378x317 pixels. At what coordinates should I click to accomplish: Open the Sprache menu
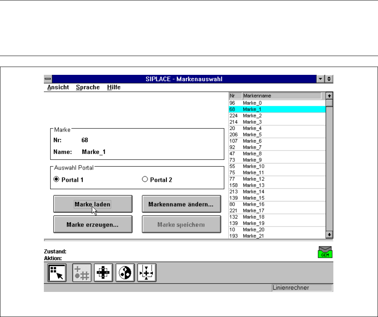(x=88, y=87)
